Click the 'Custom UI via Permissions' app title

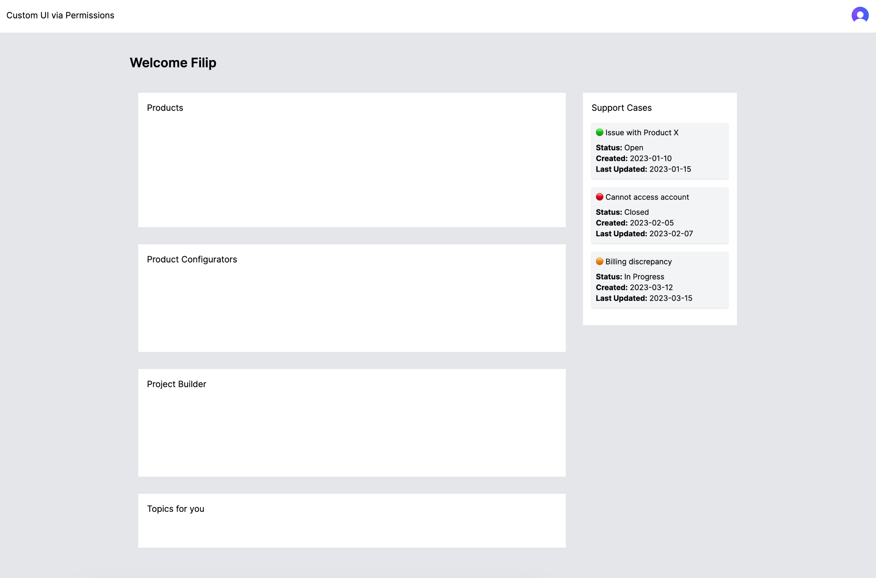pyautogui.click(x=60, y=15)
